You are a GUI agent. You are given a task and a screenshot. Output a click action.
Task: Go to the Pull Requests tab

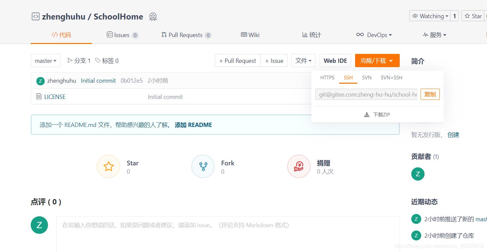(x=186, y=35)
